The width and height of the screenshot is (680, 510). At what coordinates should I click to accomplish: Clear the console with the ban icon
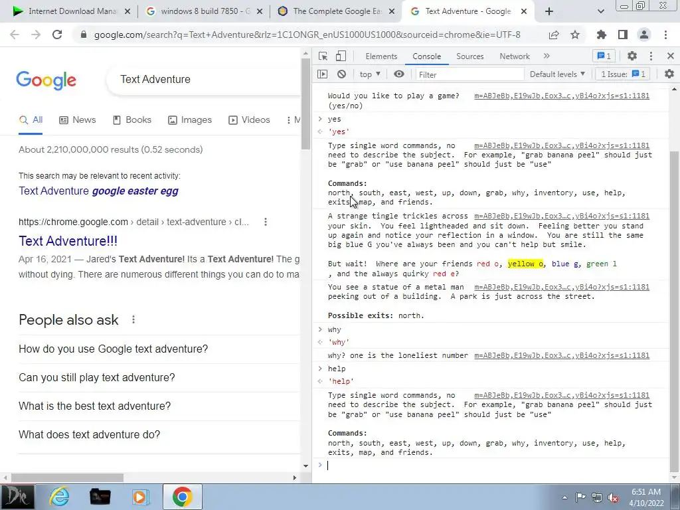(342, 74)
